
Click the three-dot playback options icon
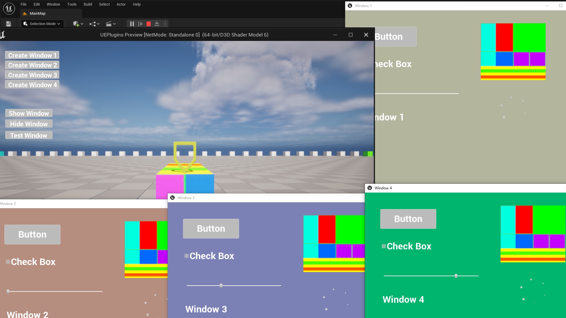(x=165, y=24)
